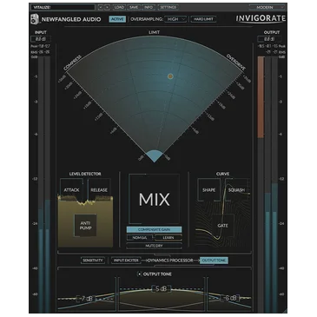Click the large Mix control box
Viewport: 317px width, 317px height.
(154, 199)
